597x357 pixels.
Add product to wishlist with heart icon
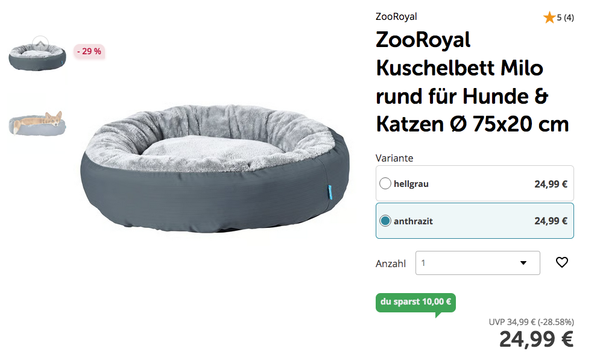[561, 262]
